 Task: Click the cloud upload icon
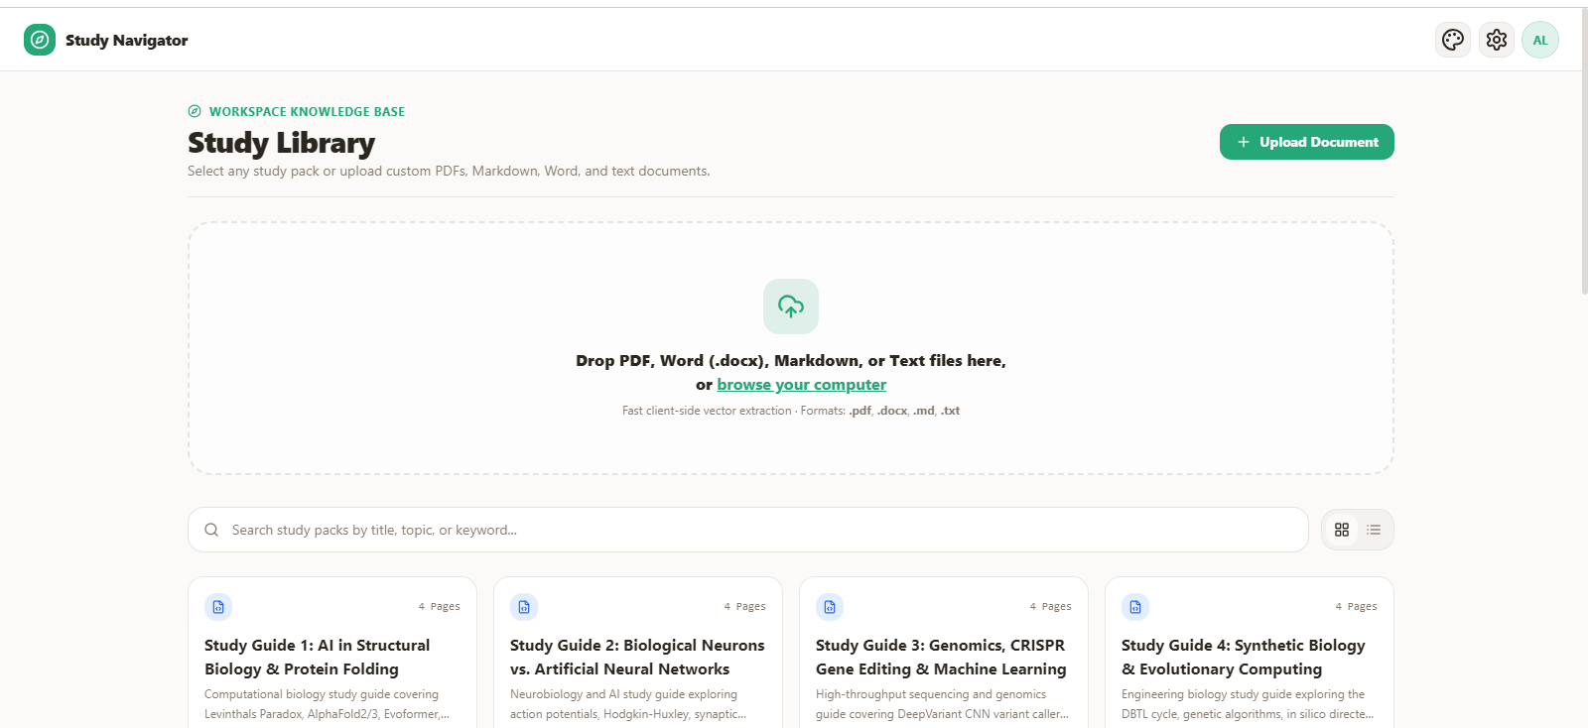791,306
